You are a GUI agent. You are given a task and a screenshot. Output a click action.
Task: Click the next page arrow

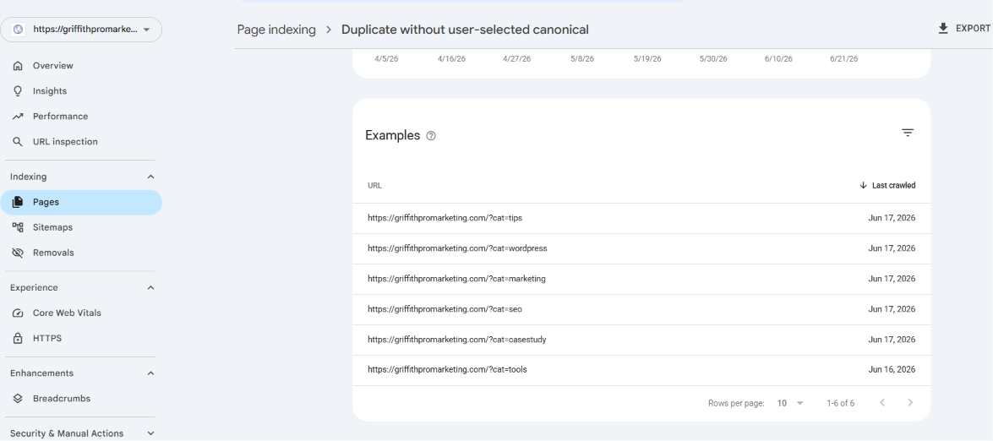[911, 402]
